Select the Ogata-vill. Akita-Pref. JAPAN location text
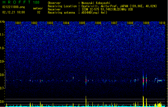168x107 pixels. point(119,6)
